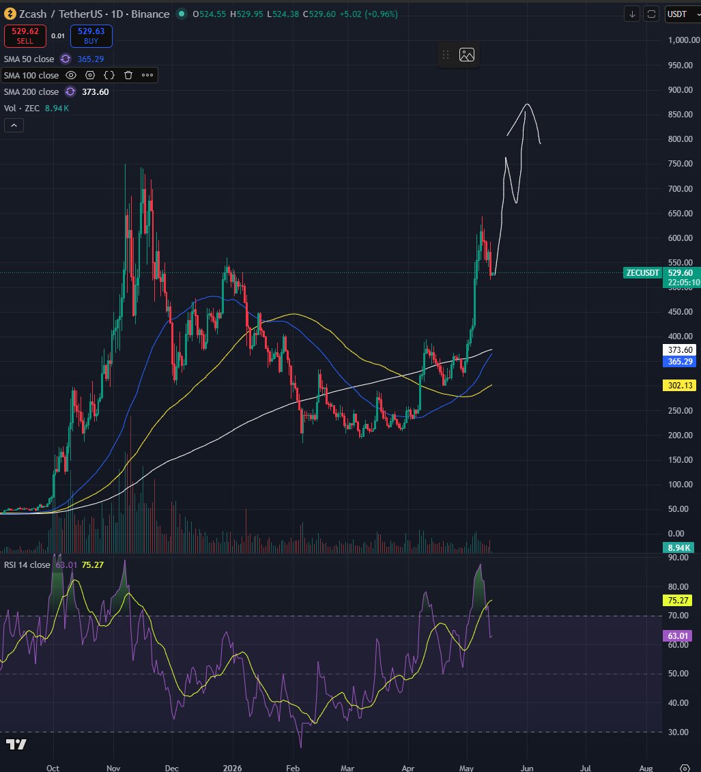
Task: Click the SMA 50 value 365.29
Action: click(x=91, y=59)
